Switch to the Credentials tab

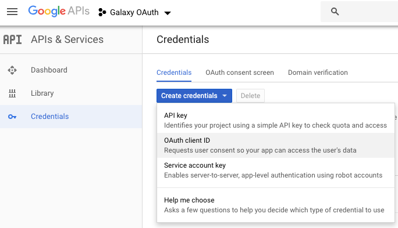point(174,73)
